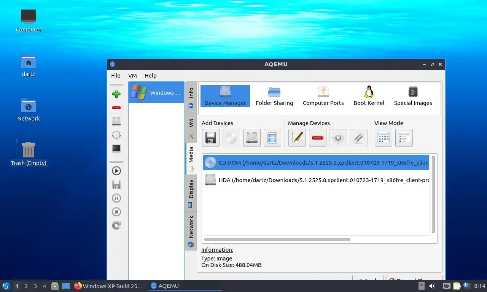Add a new virtual machine with green plus
This screenshot has width=487, height=292.
click(116, 94)
